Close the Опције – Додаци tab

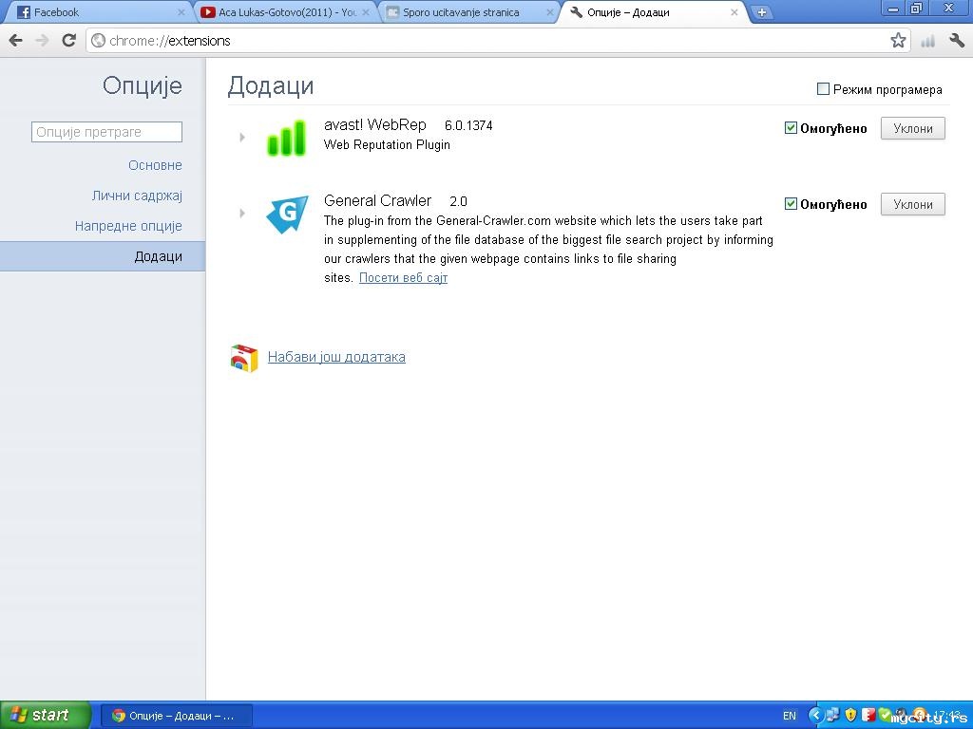(x=735, y=11)
